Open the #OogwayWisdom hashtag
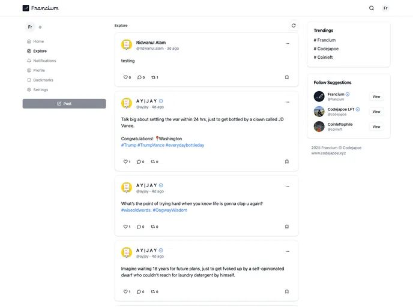Screen dimensions: 413x307 [x=170, y=210]
